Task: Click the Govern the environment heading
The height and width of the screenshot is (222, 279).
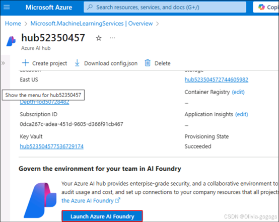Action: [x=100, y=169]
